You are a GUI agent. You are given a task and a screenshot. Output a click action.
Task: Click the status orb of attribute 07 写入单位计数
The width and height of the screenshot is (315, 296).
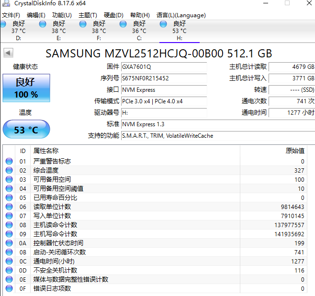(x=9, y=216)
